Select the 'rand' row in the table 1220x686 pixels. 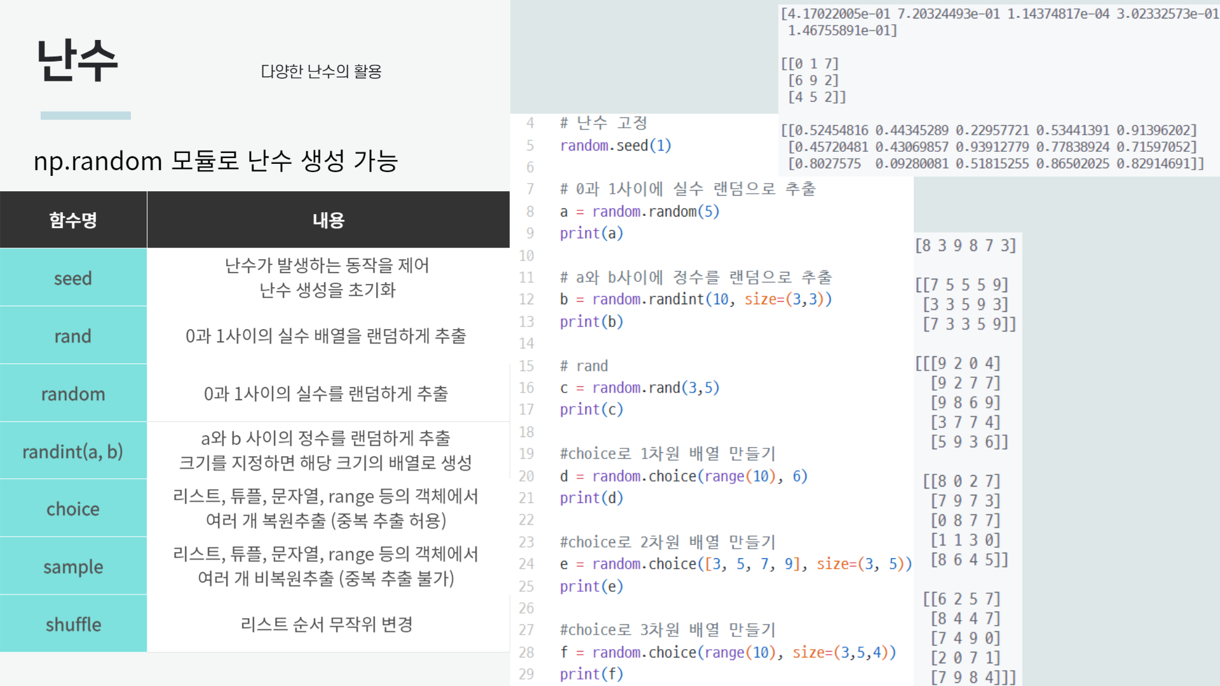(x=73, y=335)
